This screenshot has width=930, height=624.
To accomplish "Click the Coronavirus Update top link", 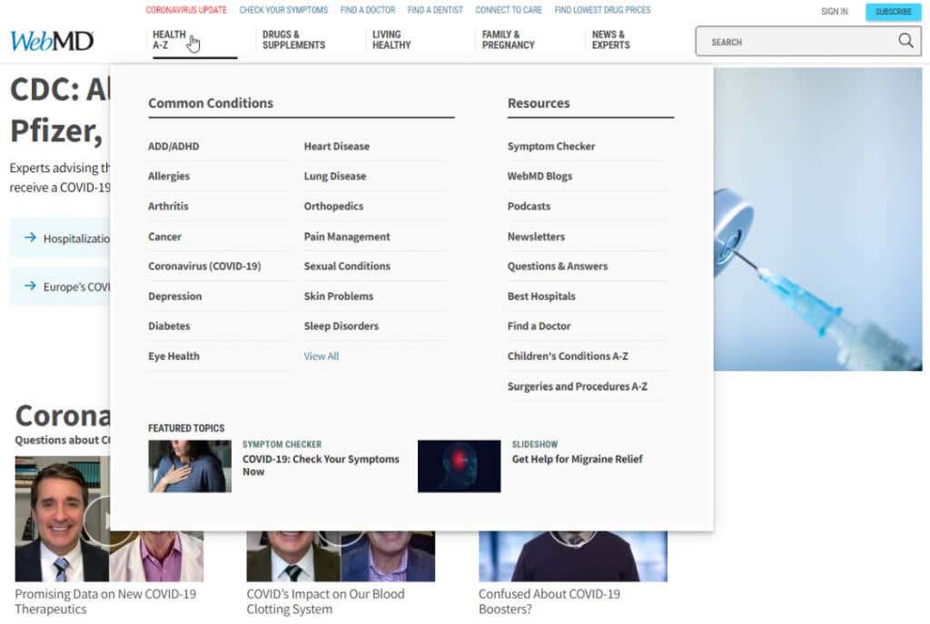I will pyautogui.click(x=186, y=11).
